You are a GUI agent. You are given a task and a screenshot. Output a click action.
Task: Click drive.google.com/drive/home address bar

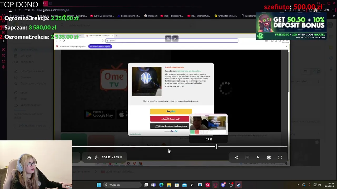(x=53, y=10)
